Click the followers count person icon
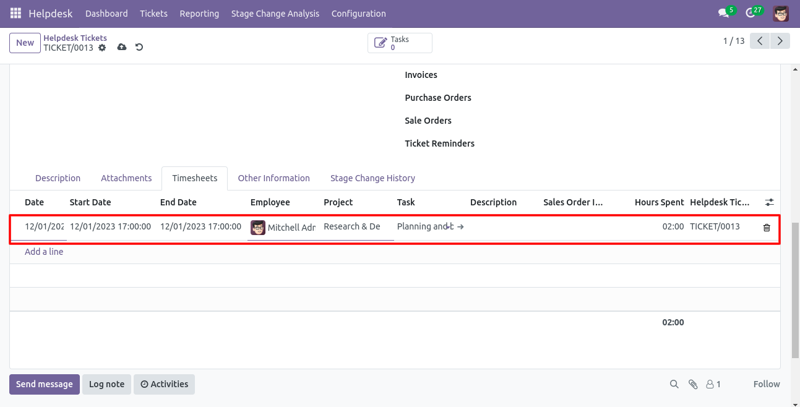This screenshot has height=407, width=800. point(713,384)
